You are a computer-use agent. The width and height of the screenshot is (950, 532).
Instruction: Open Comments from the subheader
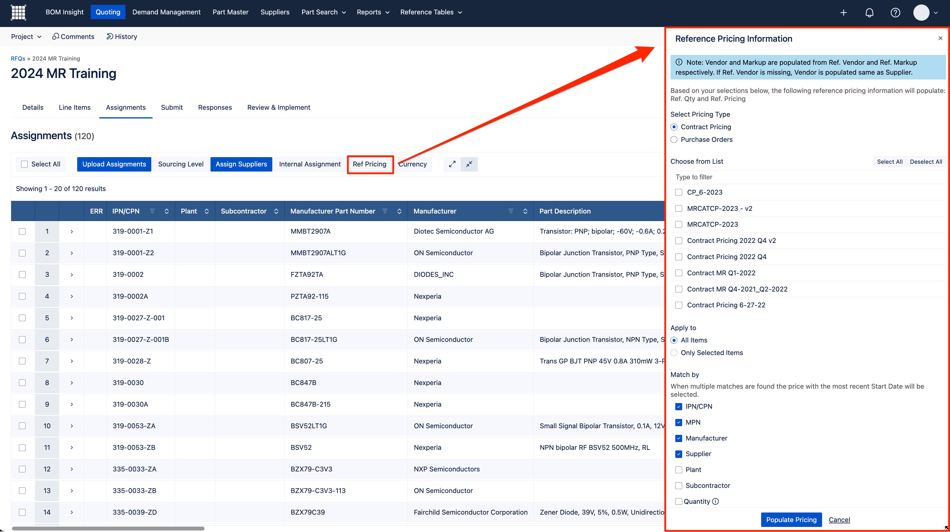tap(73, 37)
